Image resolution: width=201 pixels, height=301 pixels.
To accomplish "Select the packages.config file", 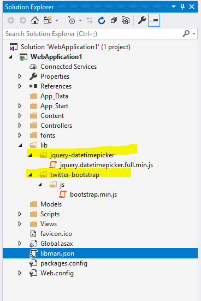I will coord(64,263).
